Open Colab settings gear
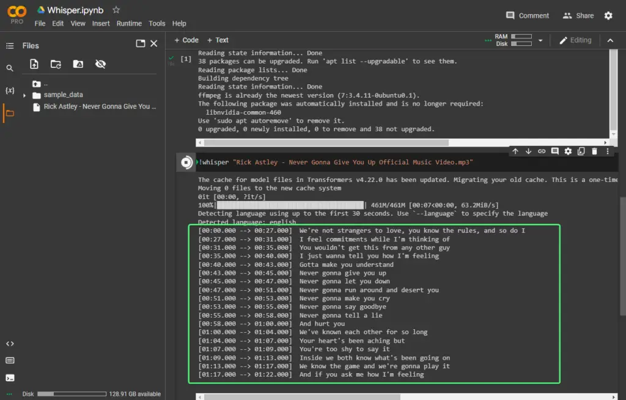The width and height of the screenshot is (626, 400). pos(608,15)
